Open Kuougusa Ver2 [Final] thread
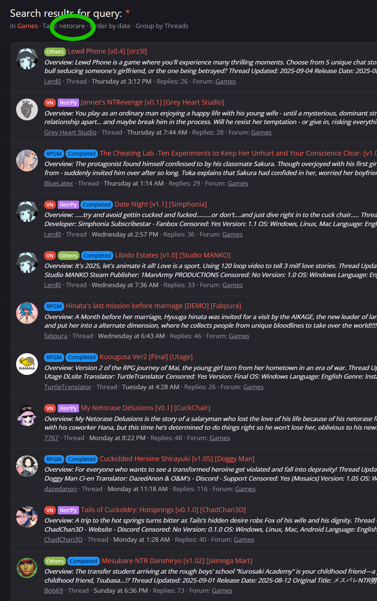This screenshot has width=377, height=601. [146, 357]
